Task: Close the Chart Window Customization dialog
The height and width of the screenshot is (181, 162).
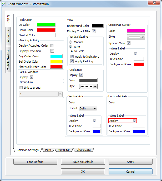Action: click(154, 3)
